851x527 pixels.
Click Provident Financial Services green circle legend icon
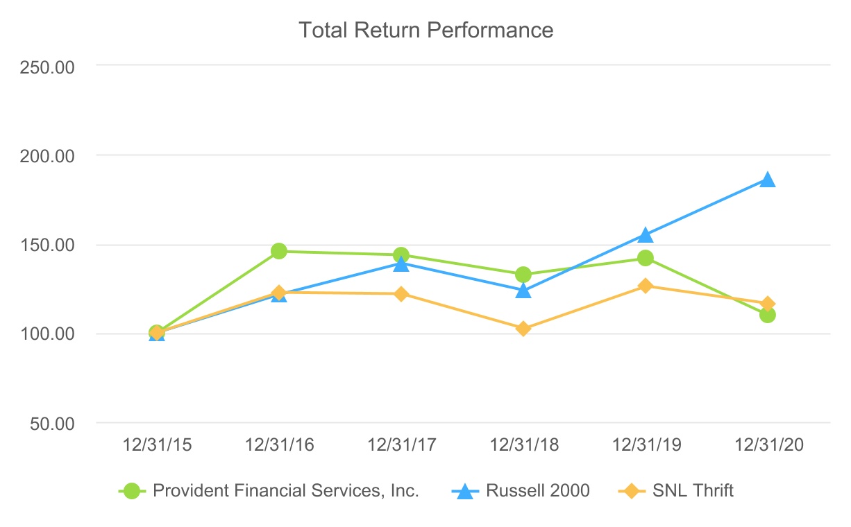point(133,491)
